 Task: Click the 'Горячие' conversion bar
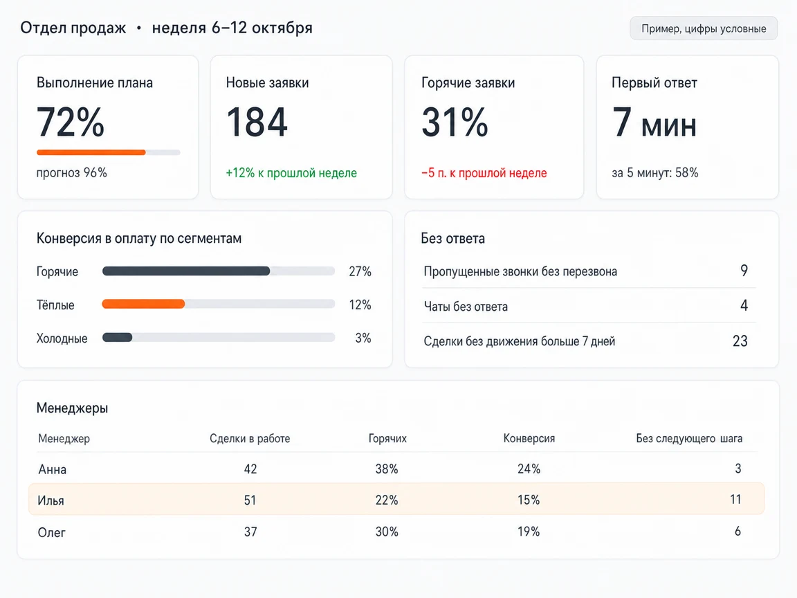coord(219,271)
